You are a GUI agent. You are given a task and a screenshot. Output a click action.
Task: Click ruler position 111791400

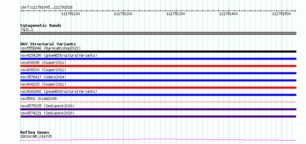[x=229, y=14]
